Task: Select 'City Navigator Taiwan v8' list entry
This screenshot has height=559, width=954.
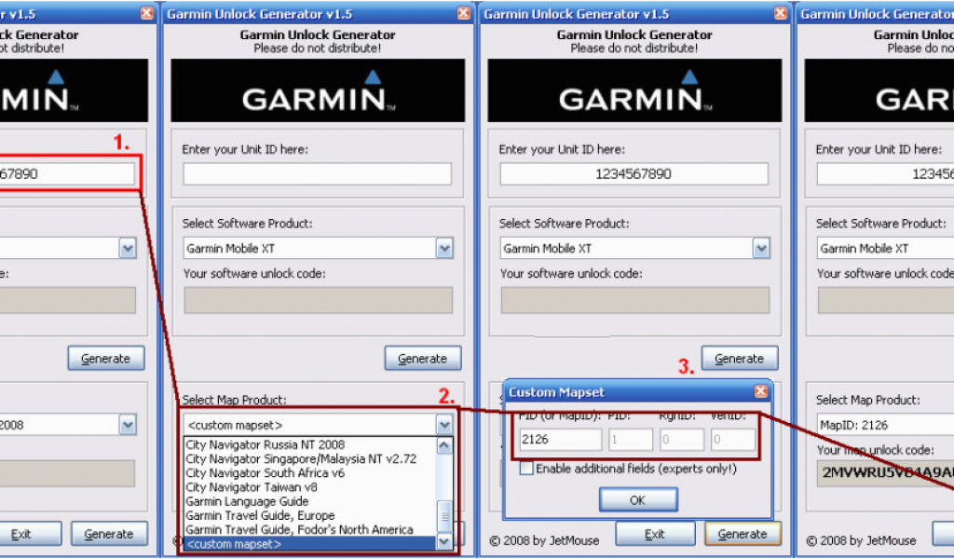Action: (310, 487)
